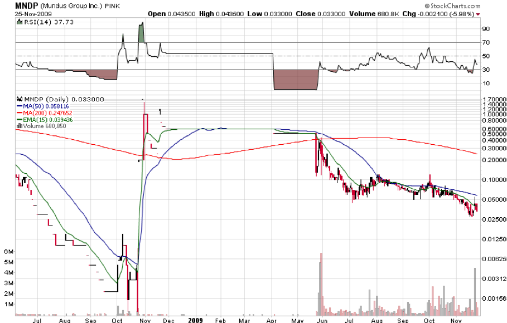Click the MA(200) 0.247652 legend entry

(44, 113)
